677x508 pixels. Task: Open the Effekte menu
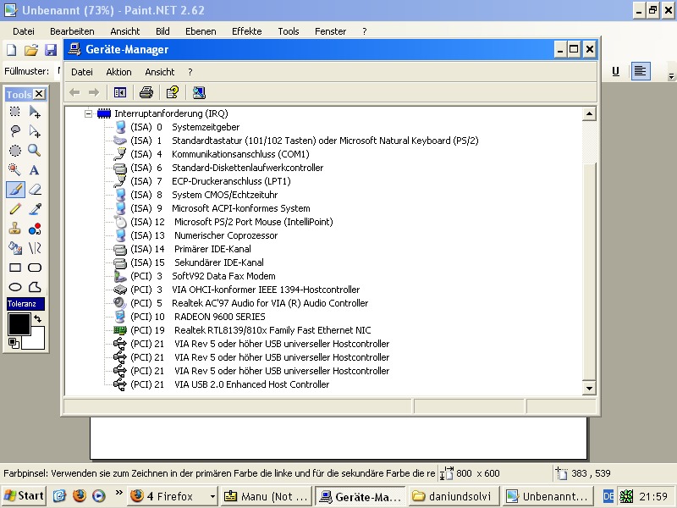pos(247,31)
